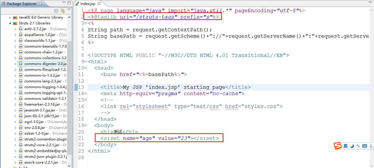
Task: Select commons-validator jar entry
Action: click(45, 99)
